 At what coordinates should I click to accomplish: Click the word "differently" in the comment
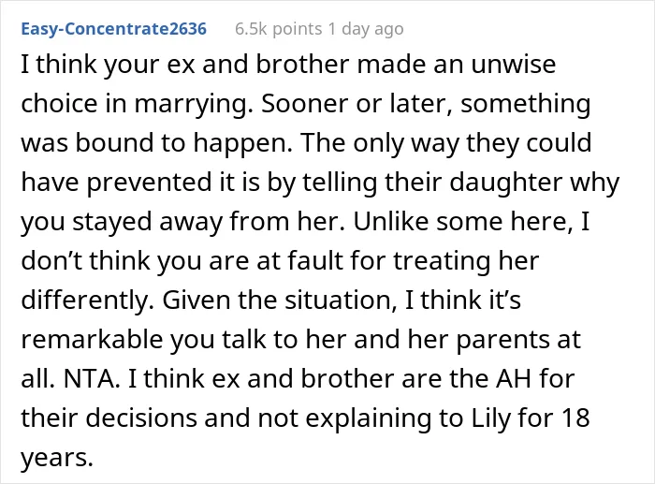pos(85,301)
